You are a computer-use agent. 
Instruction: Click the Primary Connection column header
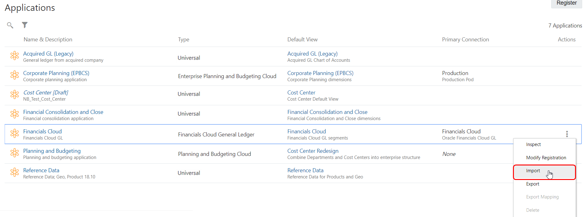[465, 40]
